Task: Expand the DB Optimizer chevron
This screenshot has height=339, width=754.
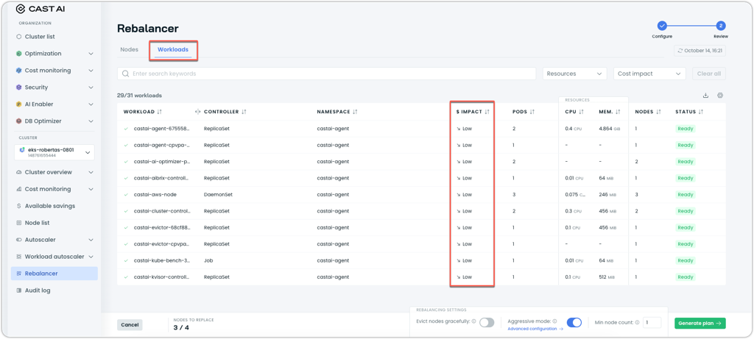Action: pyautogui.click(x=91, y=121)
